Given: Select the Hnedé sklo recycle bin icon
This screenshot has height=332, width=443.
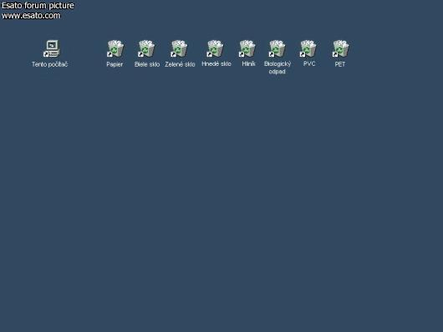Looking at the screenshot, I should (215, 48).
